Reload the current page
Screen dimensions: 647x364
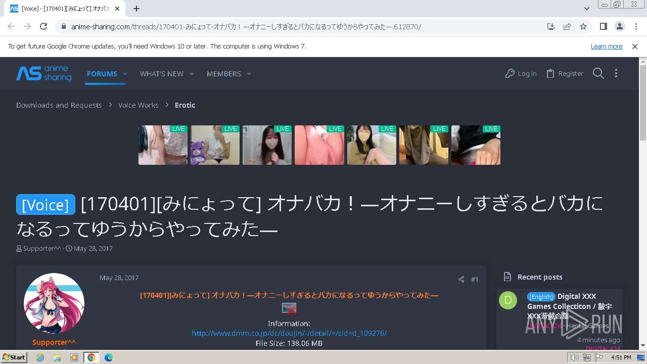pos(43,26)
